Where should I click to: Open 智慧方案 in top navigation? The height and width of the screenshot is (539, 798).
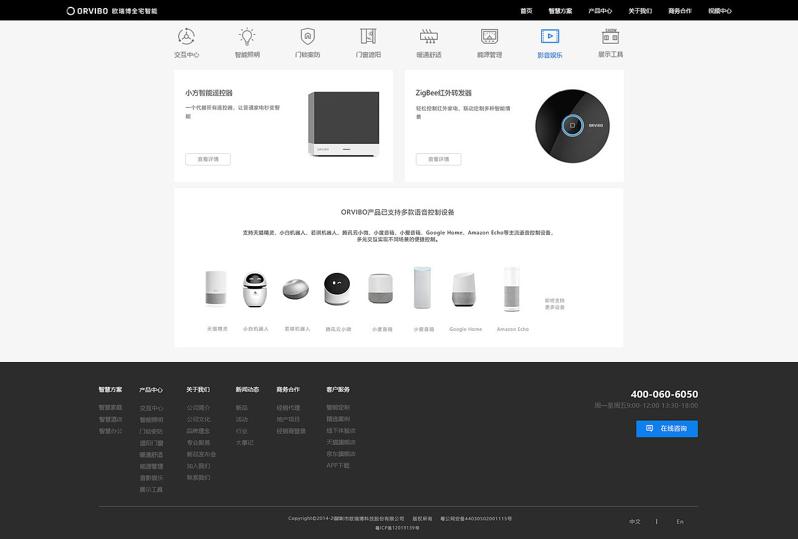(x=560, y=11)
